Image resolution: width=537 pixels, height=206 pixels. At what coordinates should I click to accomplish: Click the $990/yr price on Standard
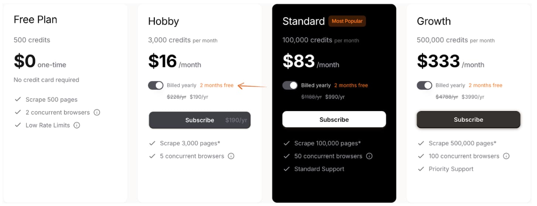335,97
